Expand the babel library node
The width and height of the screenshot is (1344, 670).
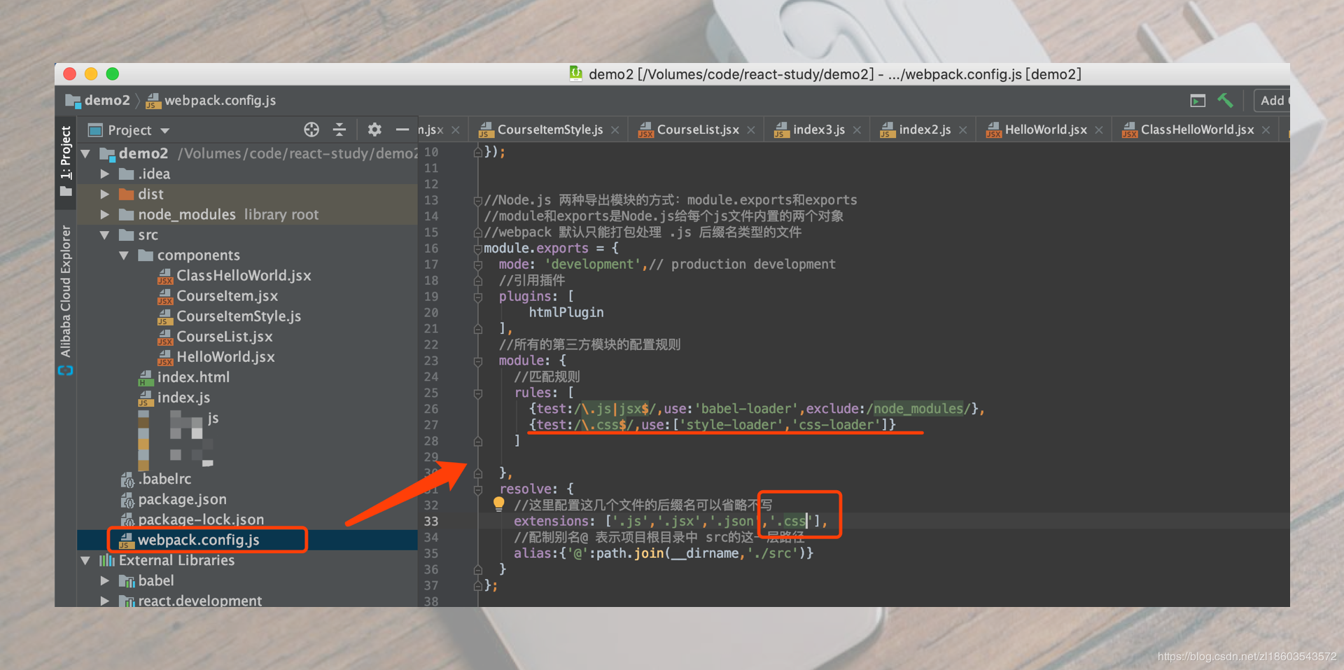104,580
